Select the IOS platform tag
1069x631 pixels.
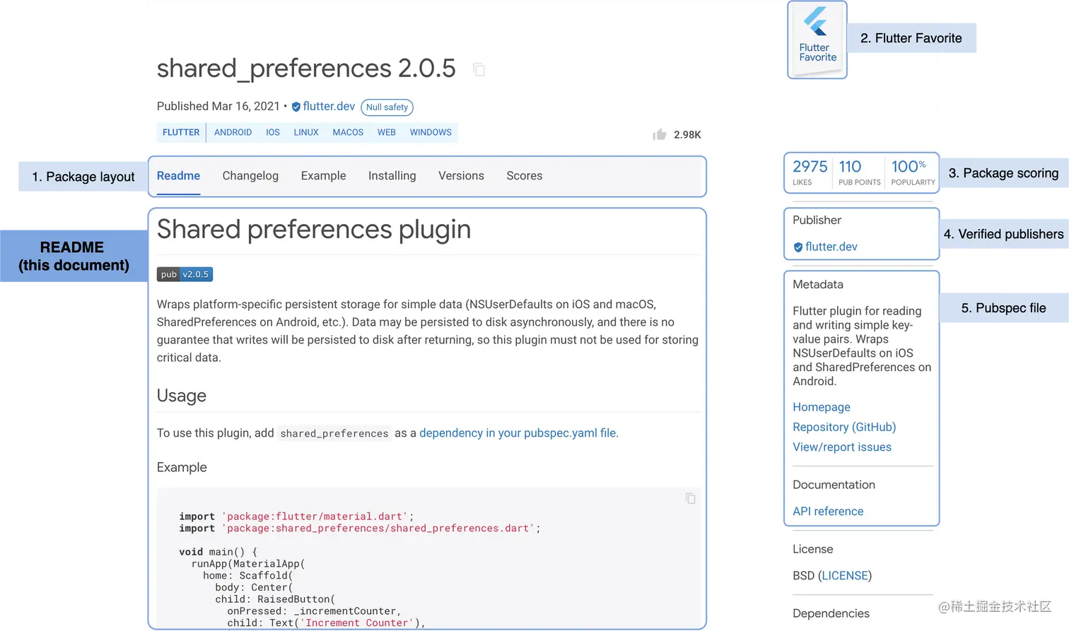(273, 132)
